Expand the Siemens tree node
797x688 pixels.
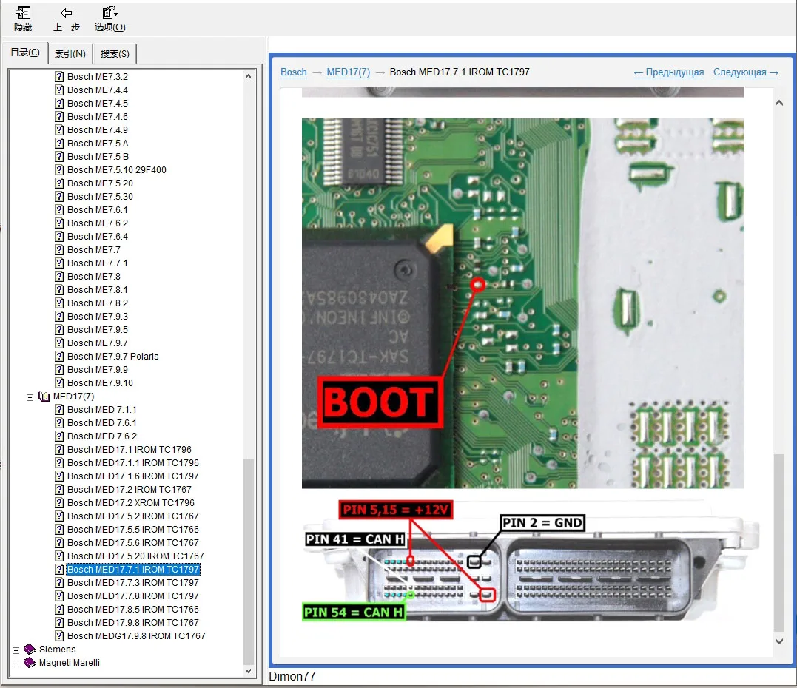[16, 650]
